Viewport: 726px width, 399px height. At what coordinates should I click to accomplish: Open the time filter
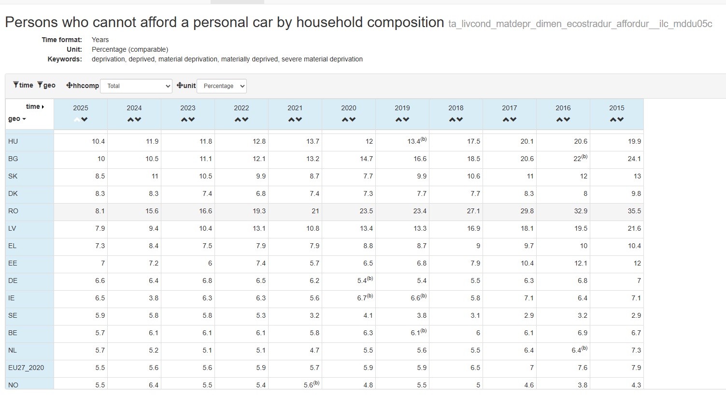coord(23,85)
